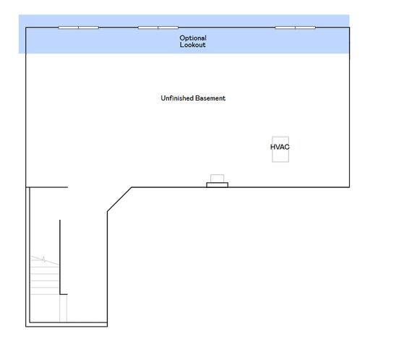Click the short partition wall above stairwell
Viewport: 412px width, 347px height.
point(47,187)
